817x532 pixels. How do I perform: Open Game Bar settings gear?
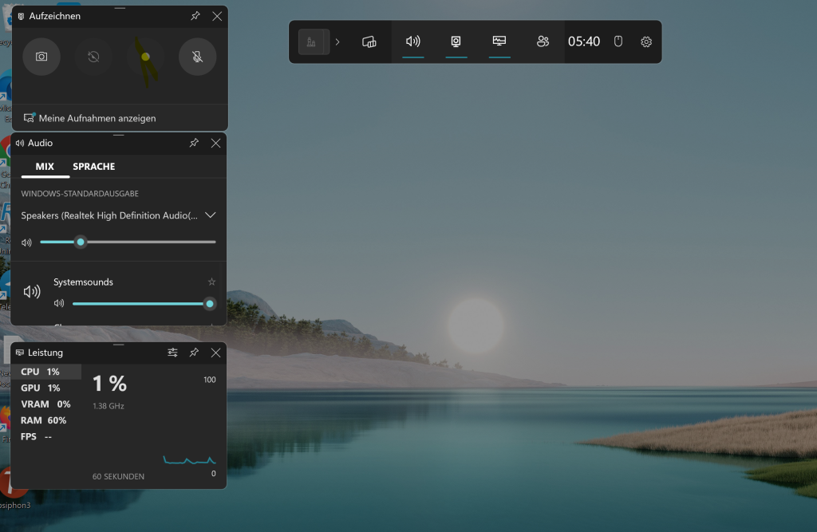click(646, 41)
